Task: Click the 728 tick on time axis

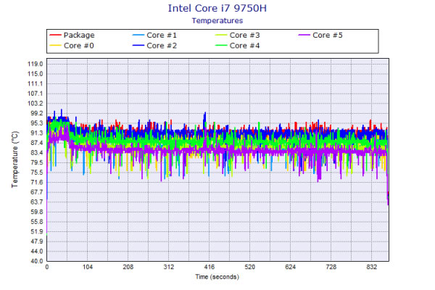Action: (331, 267)
